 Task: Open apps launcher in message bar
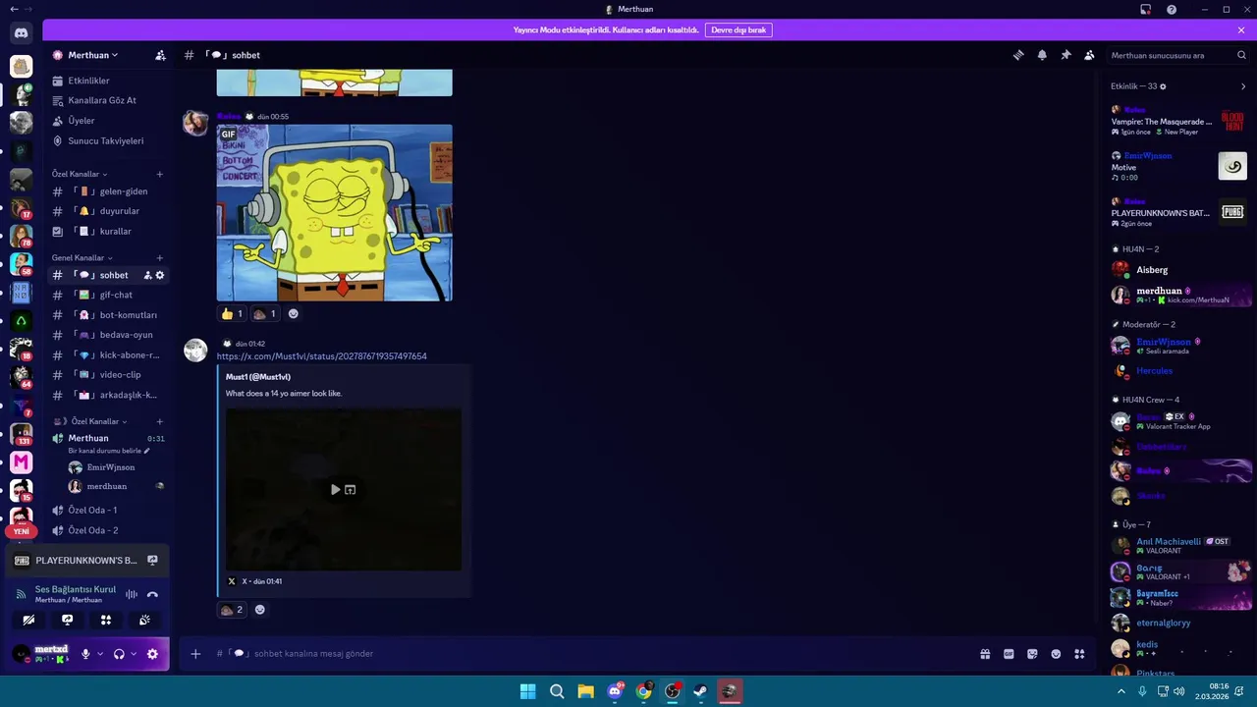click(1079, 654)
